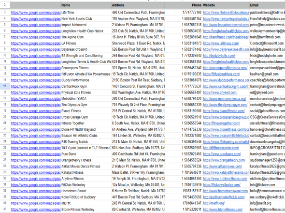Select address 1451 Concord St, Framingham cell
Screen dimensions: 285x213
point(138,86)
